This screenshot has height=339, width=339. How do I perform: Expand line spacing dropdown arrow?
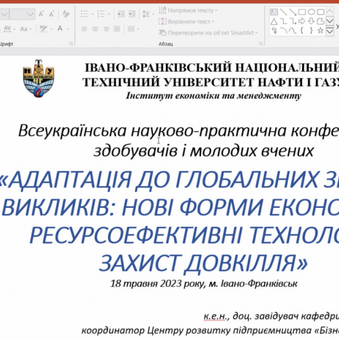pyautogui.click(x=153, y=14)
